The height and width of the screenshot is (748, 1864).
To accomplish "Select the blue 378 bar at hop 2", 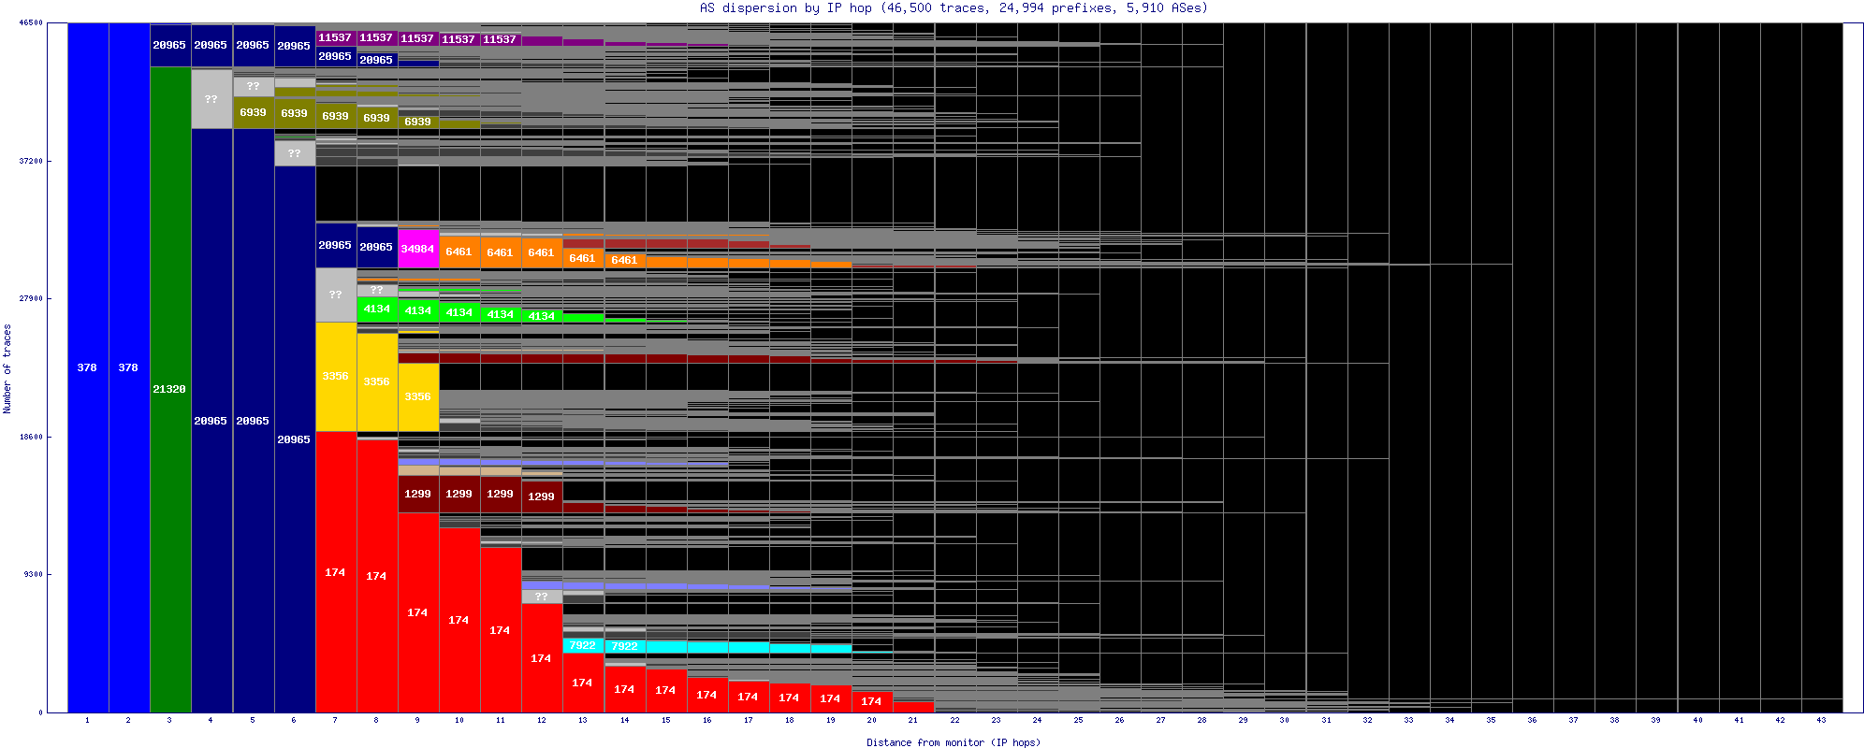I will [129, 367].
